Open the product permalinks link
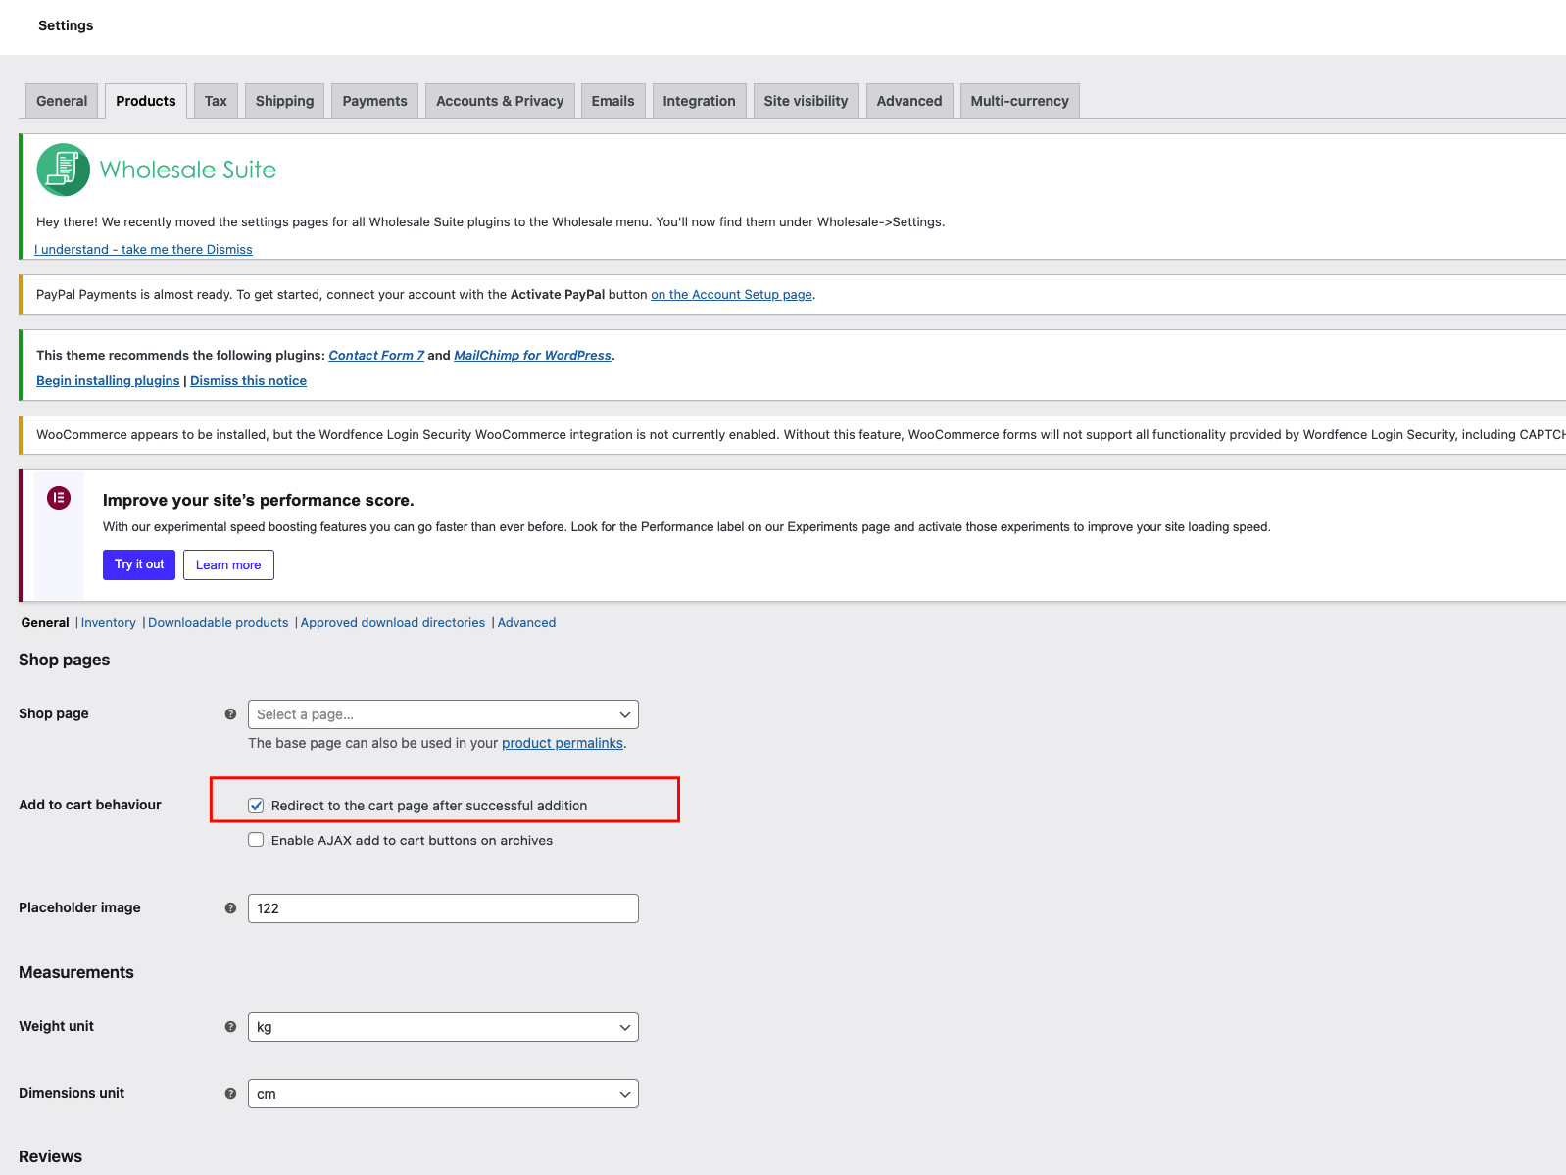This screenshot has height=1175, width=1566. (x=563, y=743)
